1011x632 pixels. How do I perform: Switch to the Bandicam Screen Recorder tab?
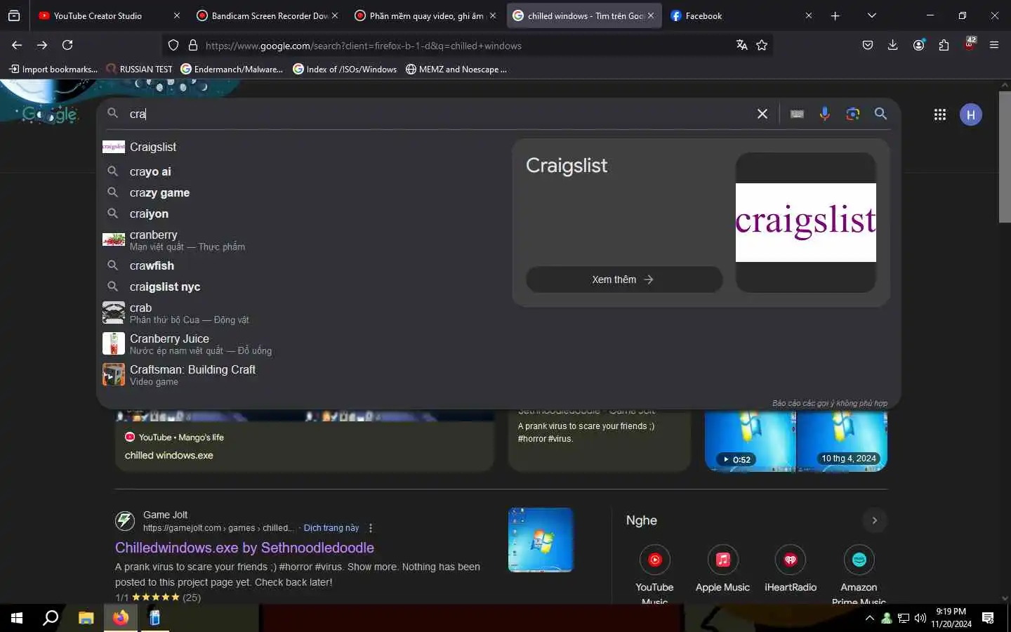click(267, 15)
